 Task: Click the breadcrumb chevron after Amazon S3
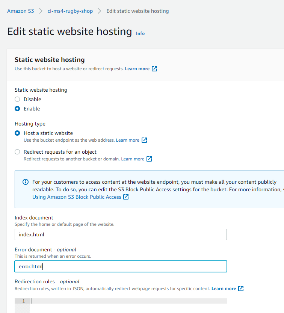41,11
